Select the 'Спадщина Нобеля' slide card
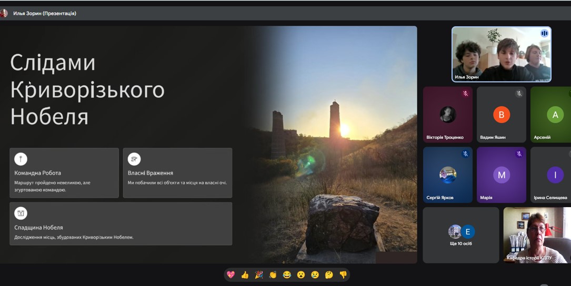 (x=121, y=224)
